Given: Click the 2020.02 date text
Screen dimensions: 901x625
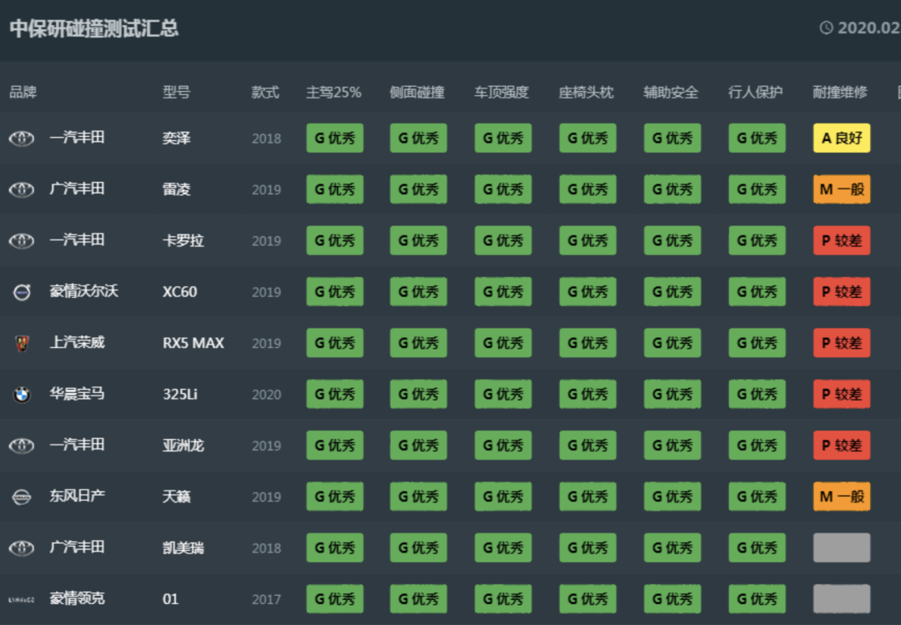Looking at the screenshot, I should 868,28.
